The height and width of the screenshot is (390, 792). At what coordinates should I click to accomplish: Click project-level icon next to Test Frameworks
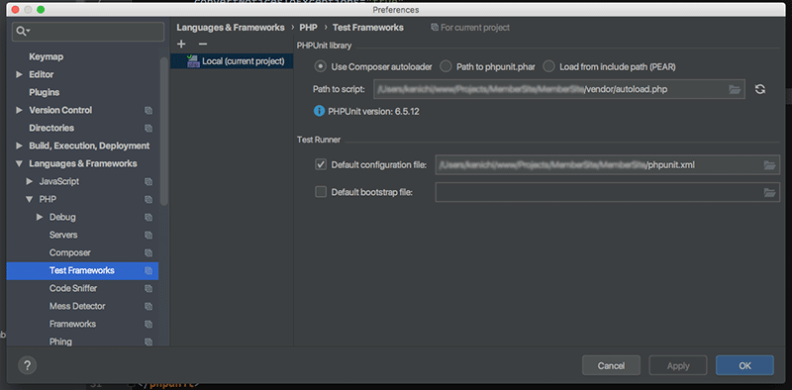coord(148,271)
